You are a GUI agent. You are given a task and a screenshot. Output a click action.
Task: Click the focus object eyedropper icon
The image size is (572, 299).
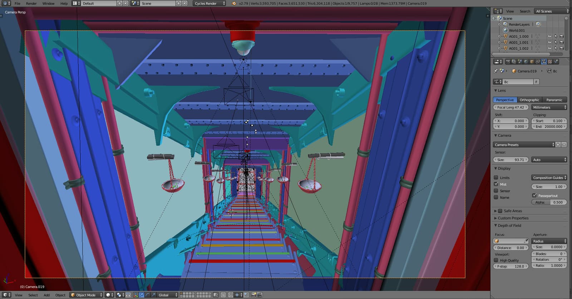[x=526, y=241]
